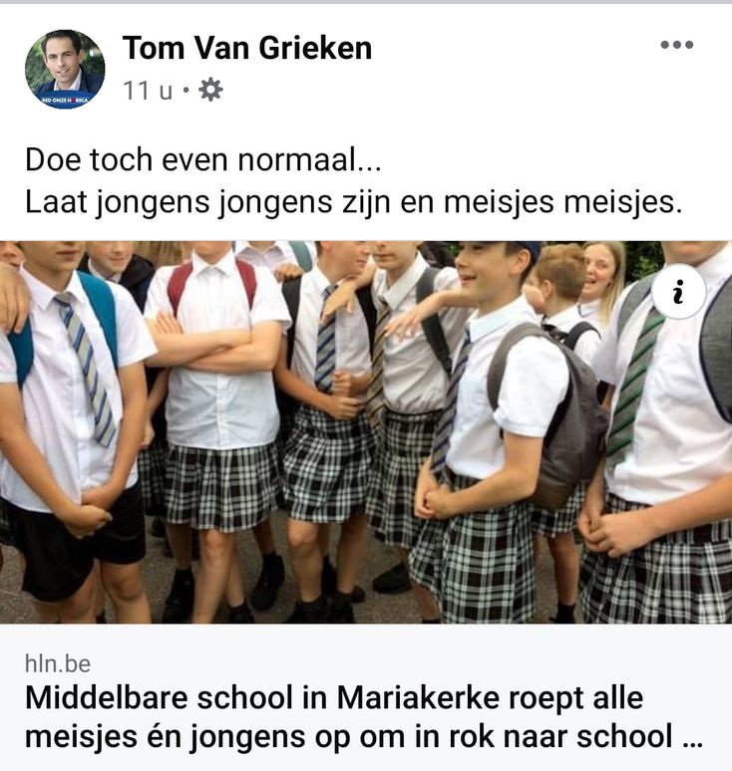Open the article photo of students in skirts
732x771 pixels.
(366, 432)
